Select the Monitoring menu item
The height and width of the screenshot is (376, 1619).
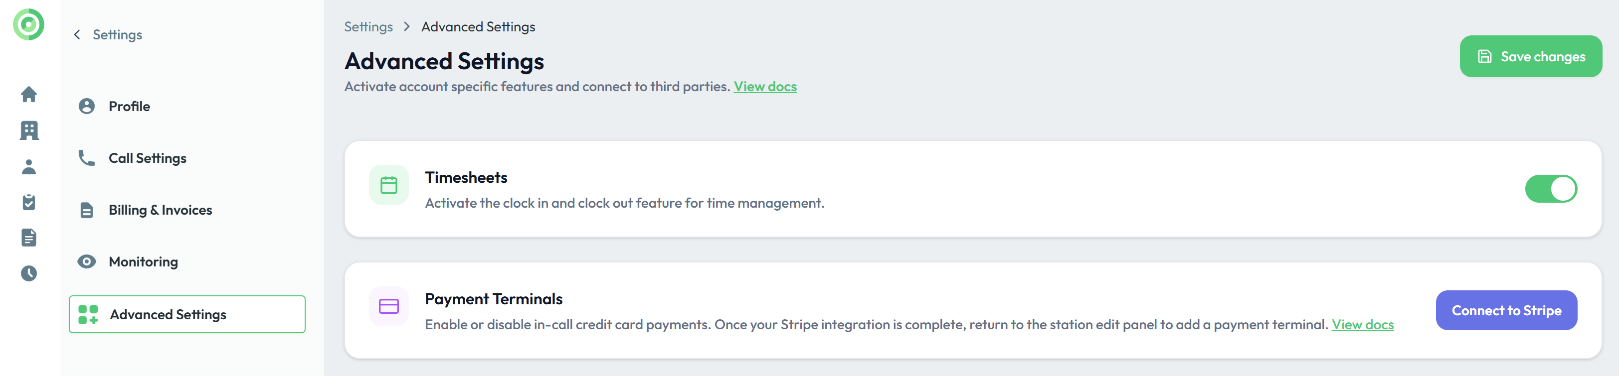tap(143, 262)
